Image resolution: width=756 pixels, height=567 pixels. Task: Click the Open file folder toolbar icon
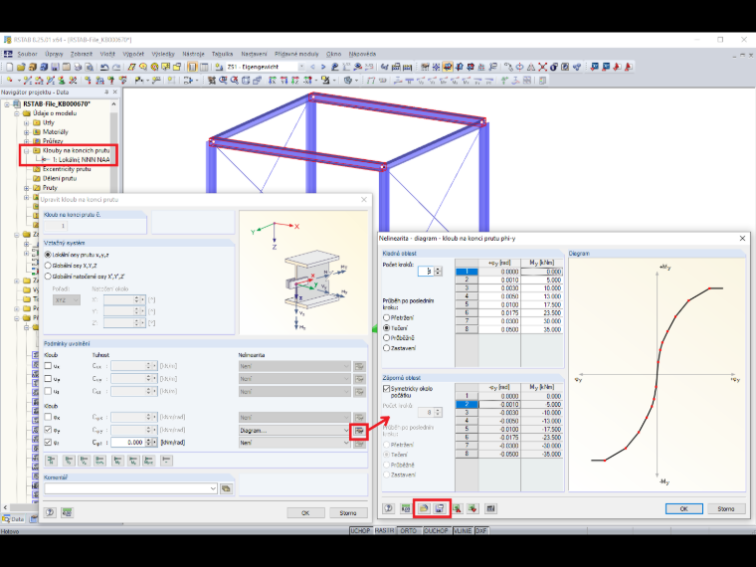pos(21,67)
